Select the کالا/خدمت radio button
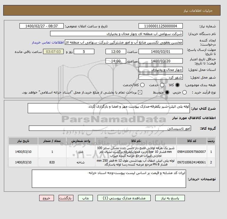 [x=142, y=85]
